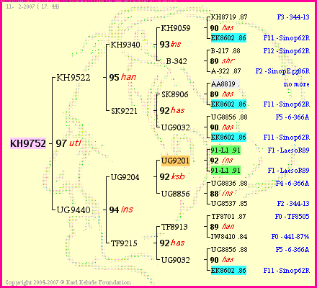Click the UG9440 pedigree node
Screen dimensions: 317x288
(x=73, y=210)
